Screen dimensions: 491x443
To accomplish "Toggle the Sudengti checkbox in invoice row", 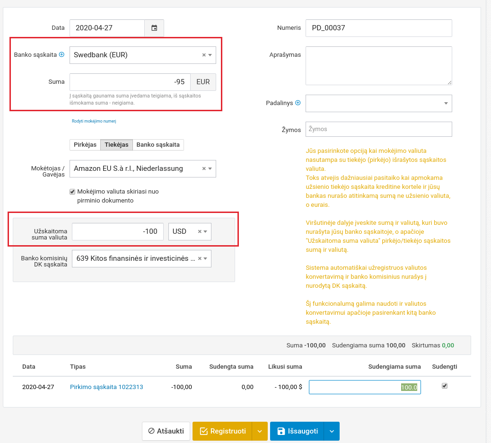I will click(444, 386).
